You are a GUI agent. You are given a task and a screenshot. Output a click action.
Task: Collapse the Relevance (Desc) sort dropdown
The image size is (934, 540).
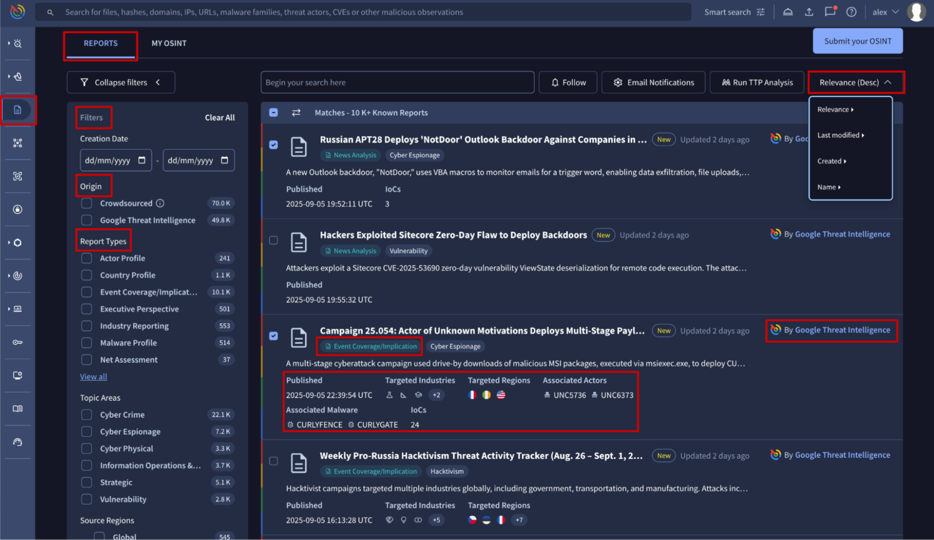[856, 83]
